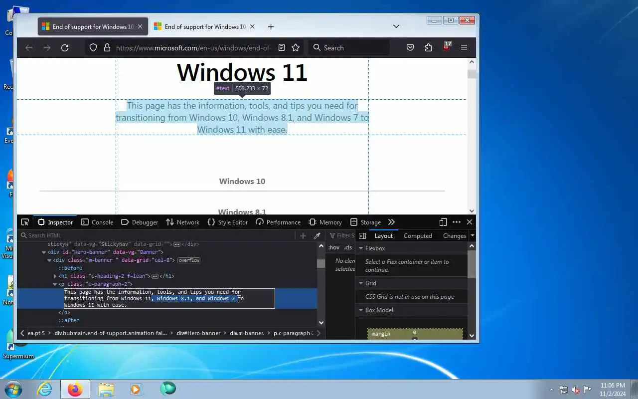Open the tracking protection shield icon
The width and height of the screenshot is (638, 399).
click(x=93, y=48)
